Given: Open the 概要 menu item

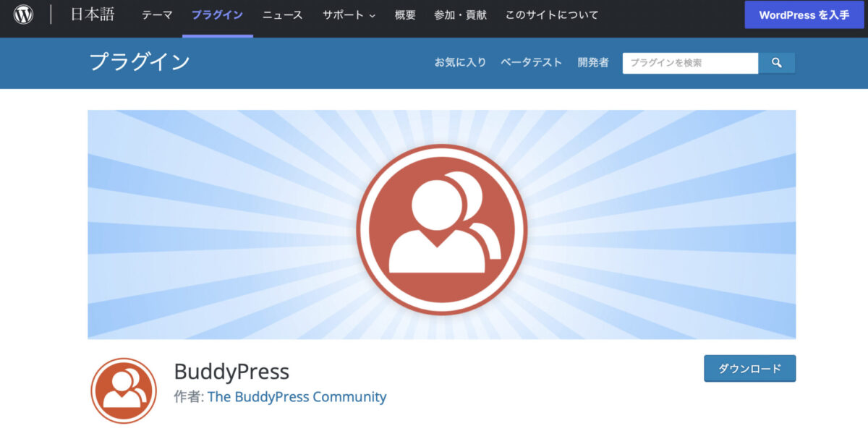Looking at the screenshot, I should tap(405, 15).
